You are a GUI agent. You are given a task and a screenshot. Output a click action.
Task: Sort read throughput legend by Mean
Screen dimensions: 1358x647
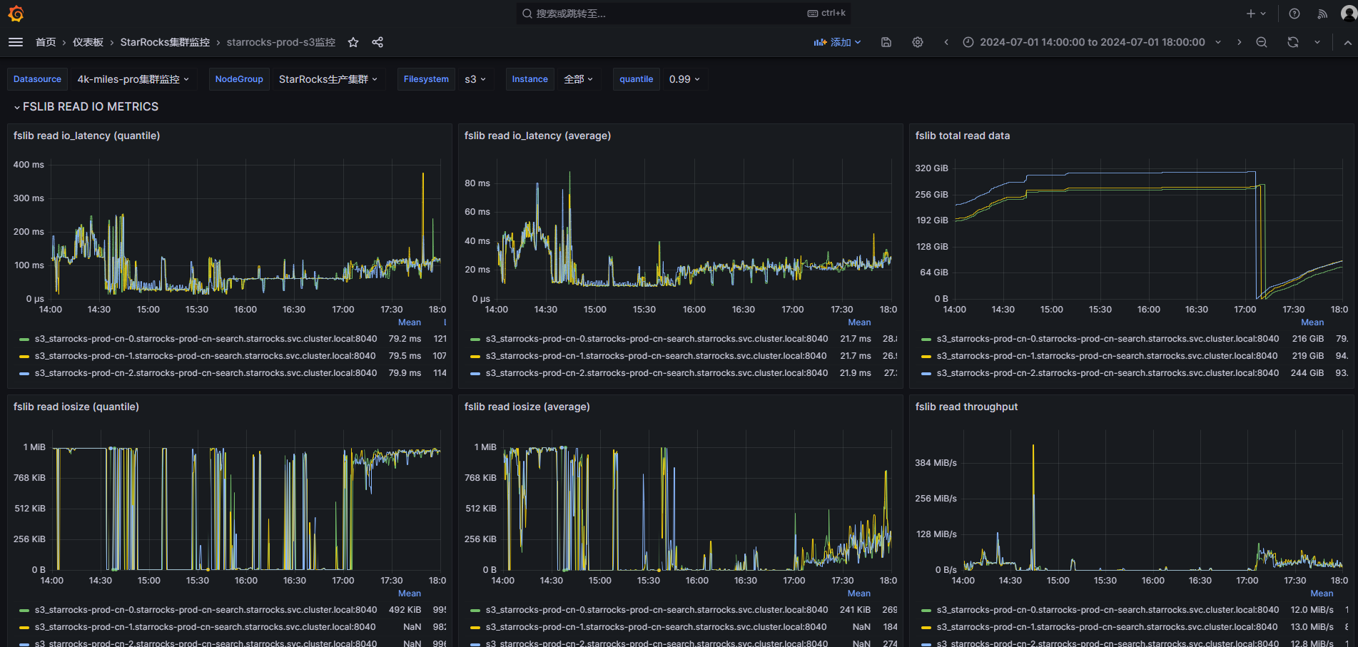point(1322,593)
